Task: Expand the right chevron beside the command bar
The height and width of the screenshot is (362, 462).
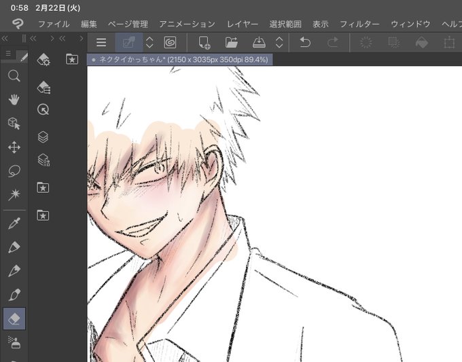Action: (x=82, y=38)
